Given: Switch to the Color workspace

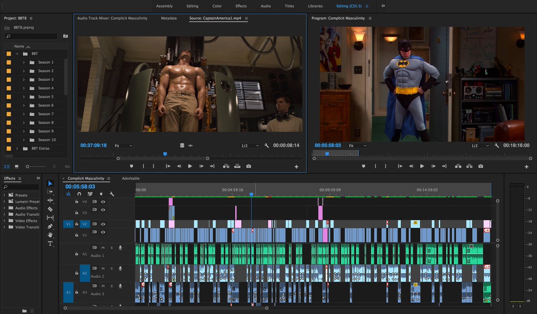Looking at the screenshot, I should (x=217, y=6).
